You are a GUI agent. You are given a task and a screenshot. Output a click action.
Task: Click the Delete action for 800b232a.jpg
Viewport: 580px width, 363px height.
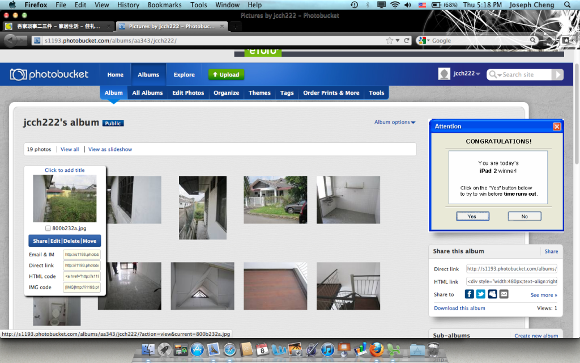pos(71,240)
